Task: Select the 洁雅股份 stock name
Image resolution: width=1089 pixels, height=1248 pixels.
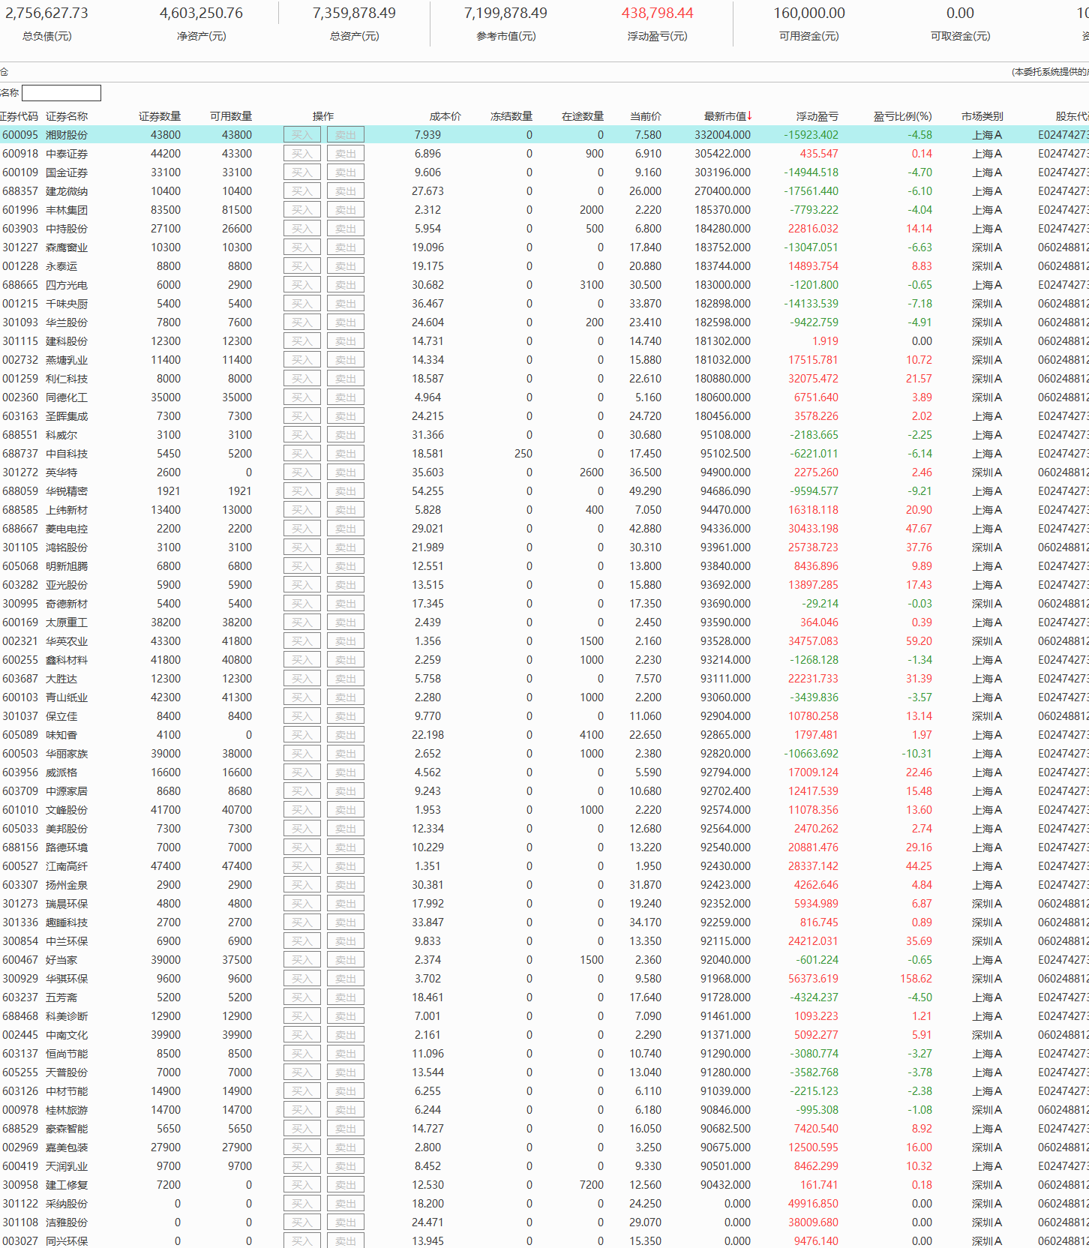Action: [x=67, y=1222]
